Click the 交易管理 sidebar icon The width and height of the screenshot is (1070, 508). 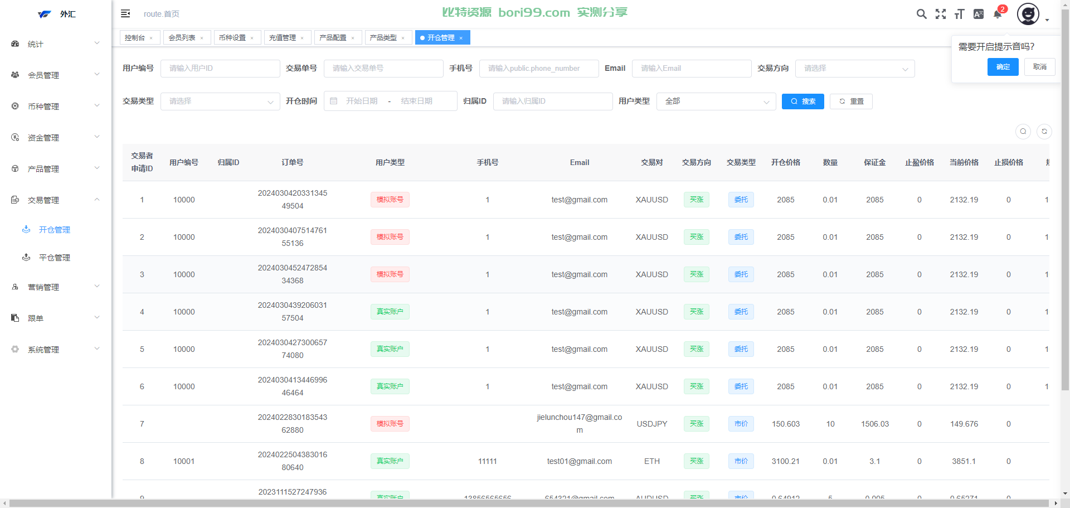[x=15, y=200]
